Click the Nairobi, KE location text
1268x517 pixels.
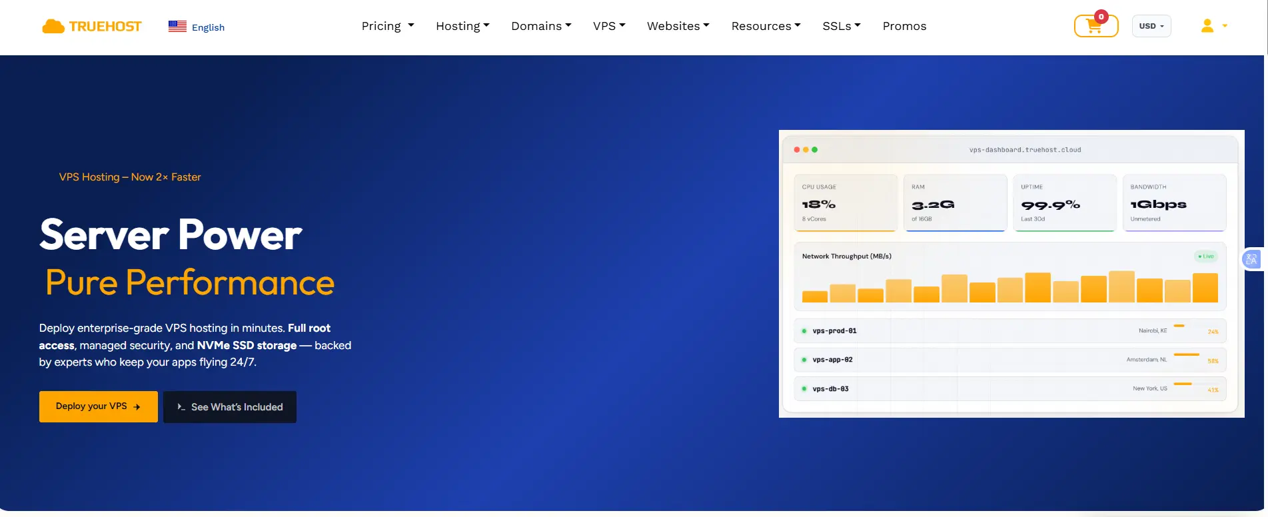[1153, 331]
